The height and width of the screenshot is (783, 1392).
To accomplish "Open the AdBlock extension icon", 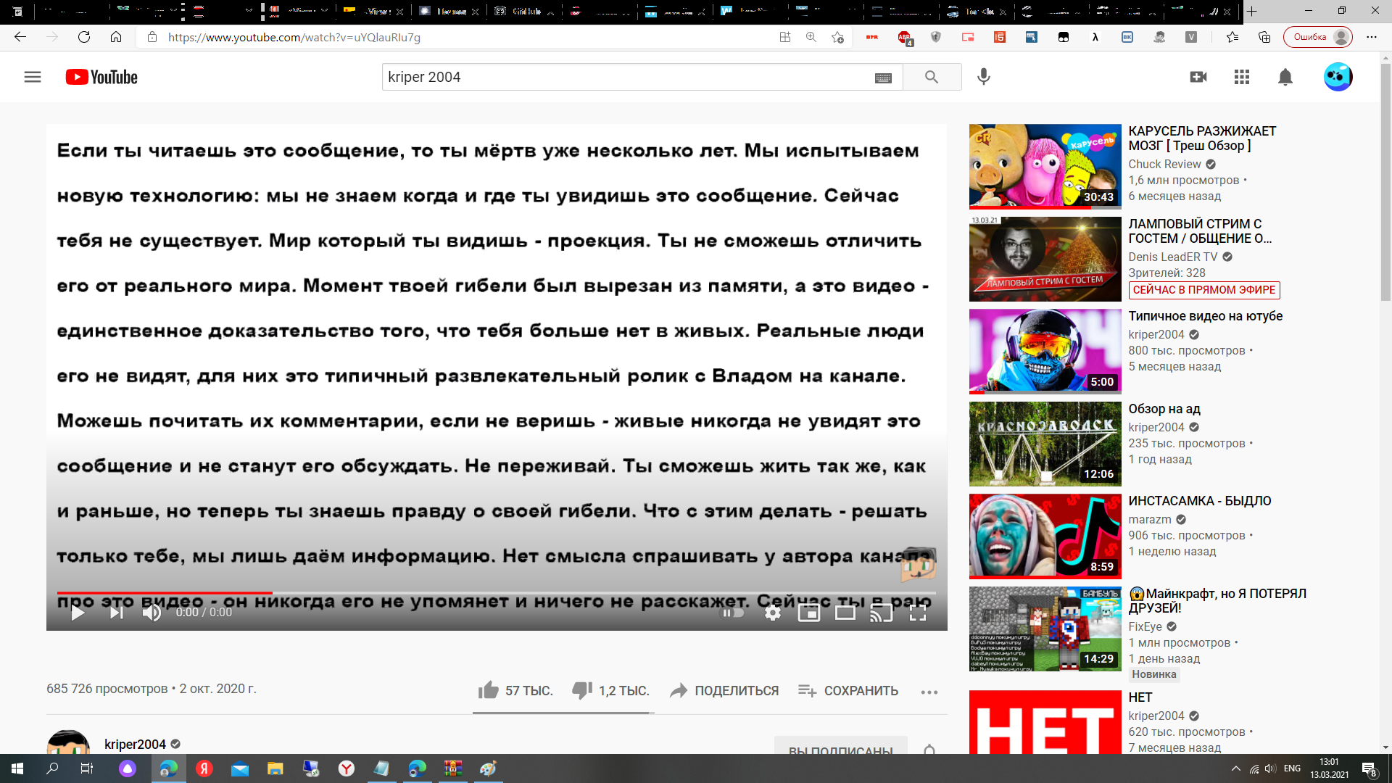I will pyautogui.click(x=904, y=37).
